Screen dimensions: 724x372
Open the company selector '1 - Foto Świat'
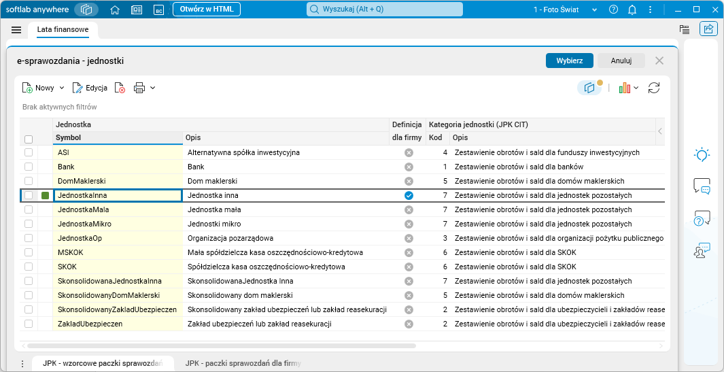pyautogui.click(x=565, y=10)
